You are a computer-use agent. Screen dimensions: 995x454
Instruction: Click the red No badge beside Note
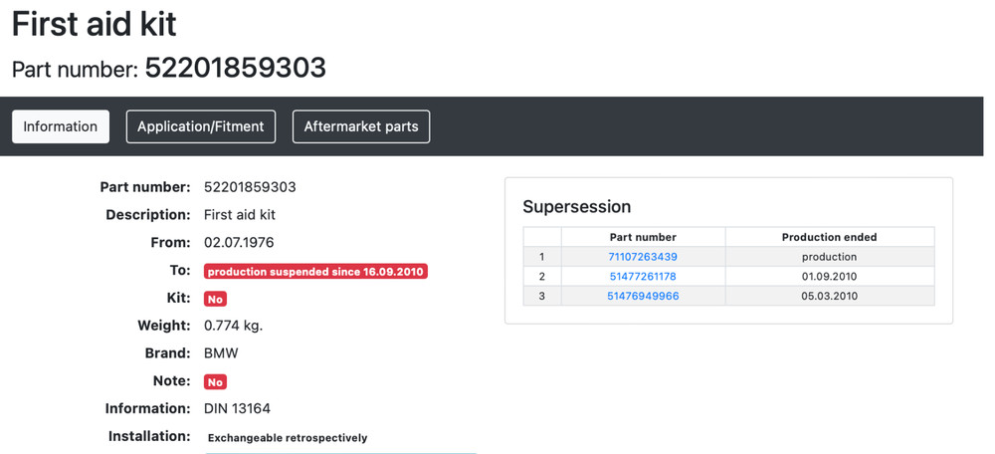215,381
